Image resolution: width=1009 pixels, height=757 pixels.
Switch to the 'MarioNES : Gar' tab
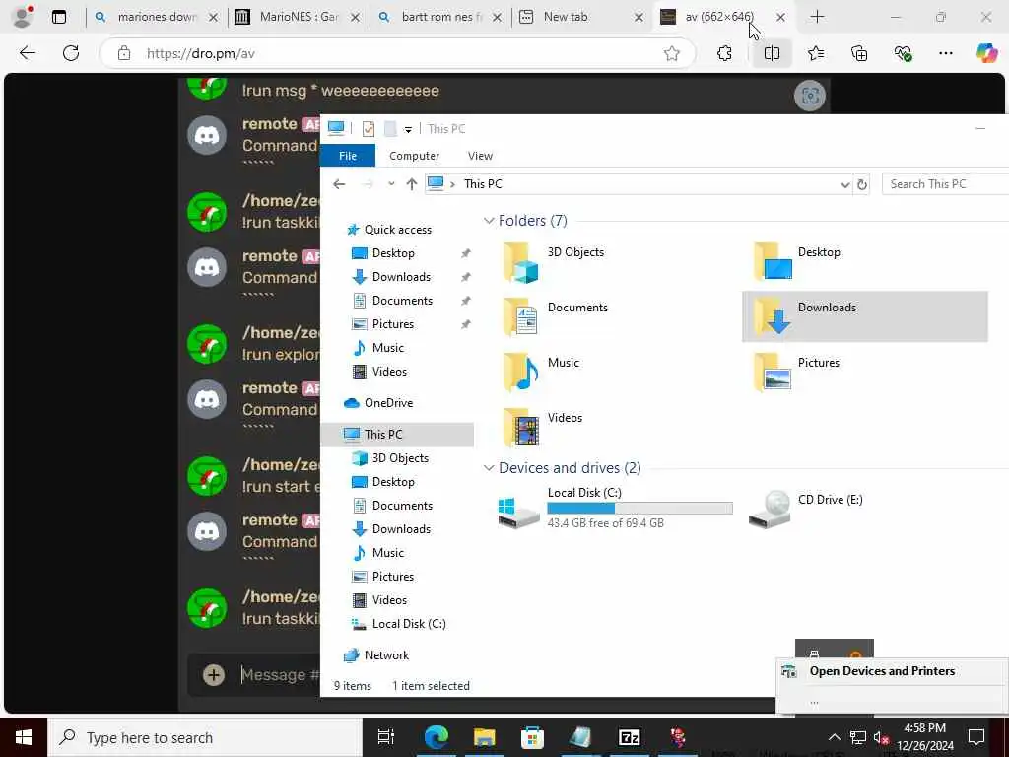coord(300,18)
